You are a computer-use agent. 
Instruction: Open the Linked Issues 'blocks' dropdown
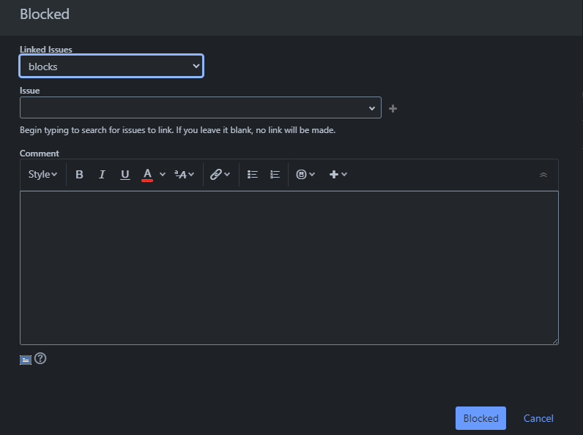pyautogui.click(x=111, y=66)
